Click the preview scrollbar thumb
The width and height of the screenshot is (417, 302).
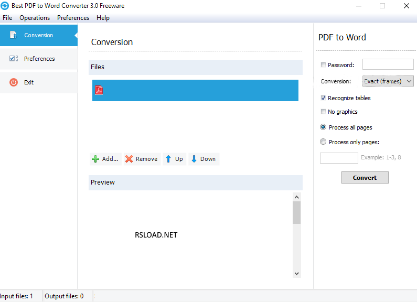point(296,212)
